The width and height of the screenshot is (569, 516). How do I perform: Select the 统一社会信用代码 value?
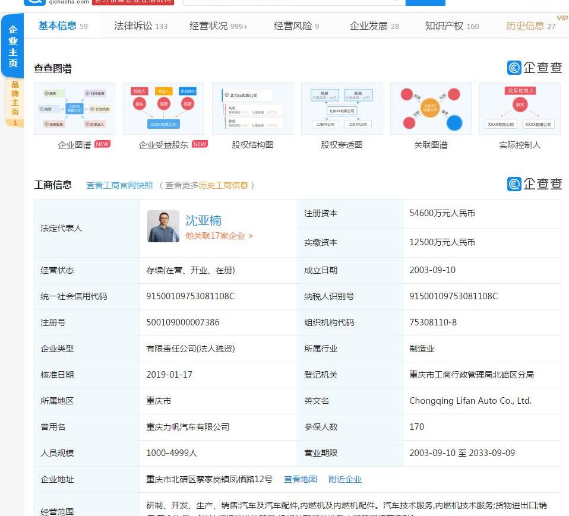[x=190, y=296]
